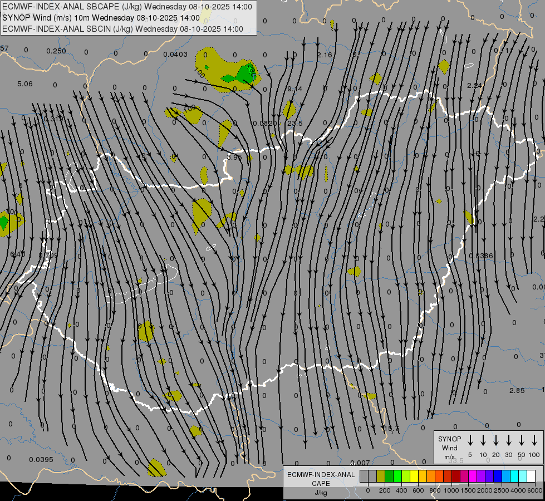Click the 600 tick on CAPE scale
545x501 pixels.
tap(418, 490)
